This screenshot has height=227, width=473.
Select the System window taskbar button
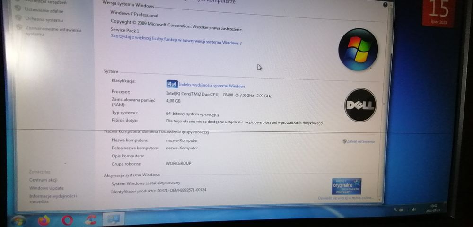[x=114, y=219]
